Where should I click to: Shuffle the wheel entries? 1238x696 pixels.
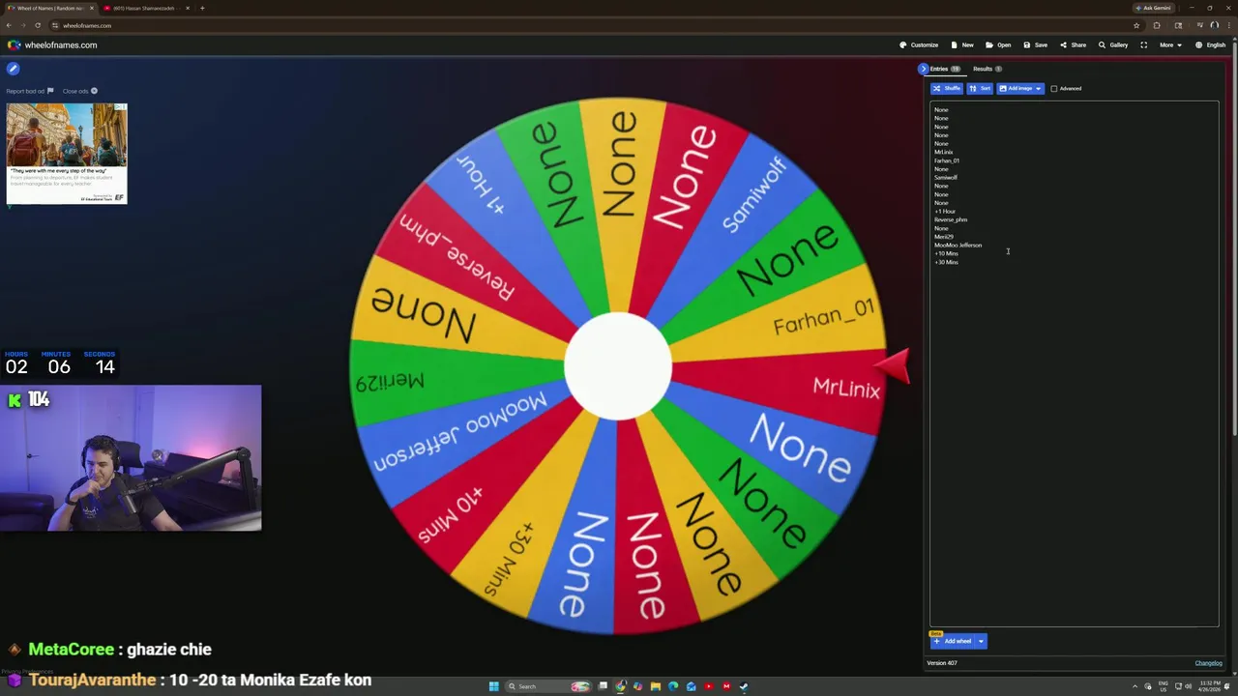point(947,88)
